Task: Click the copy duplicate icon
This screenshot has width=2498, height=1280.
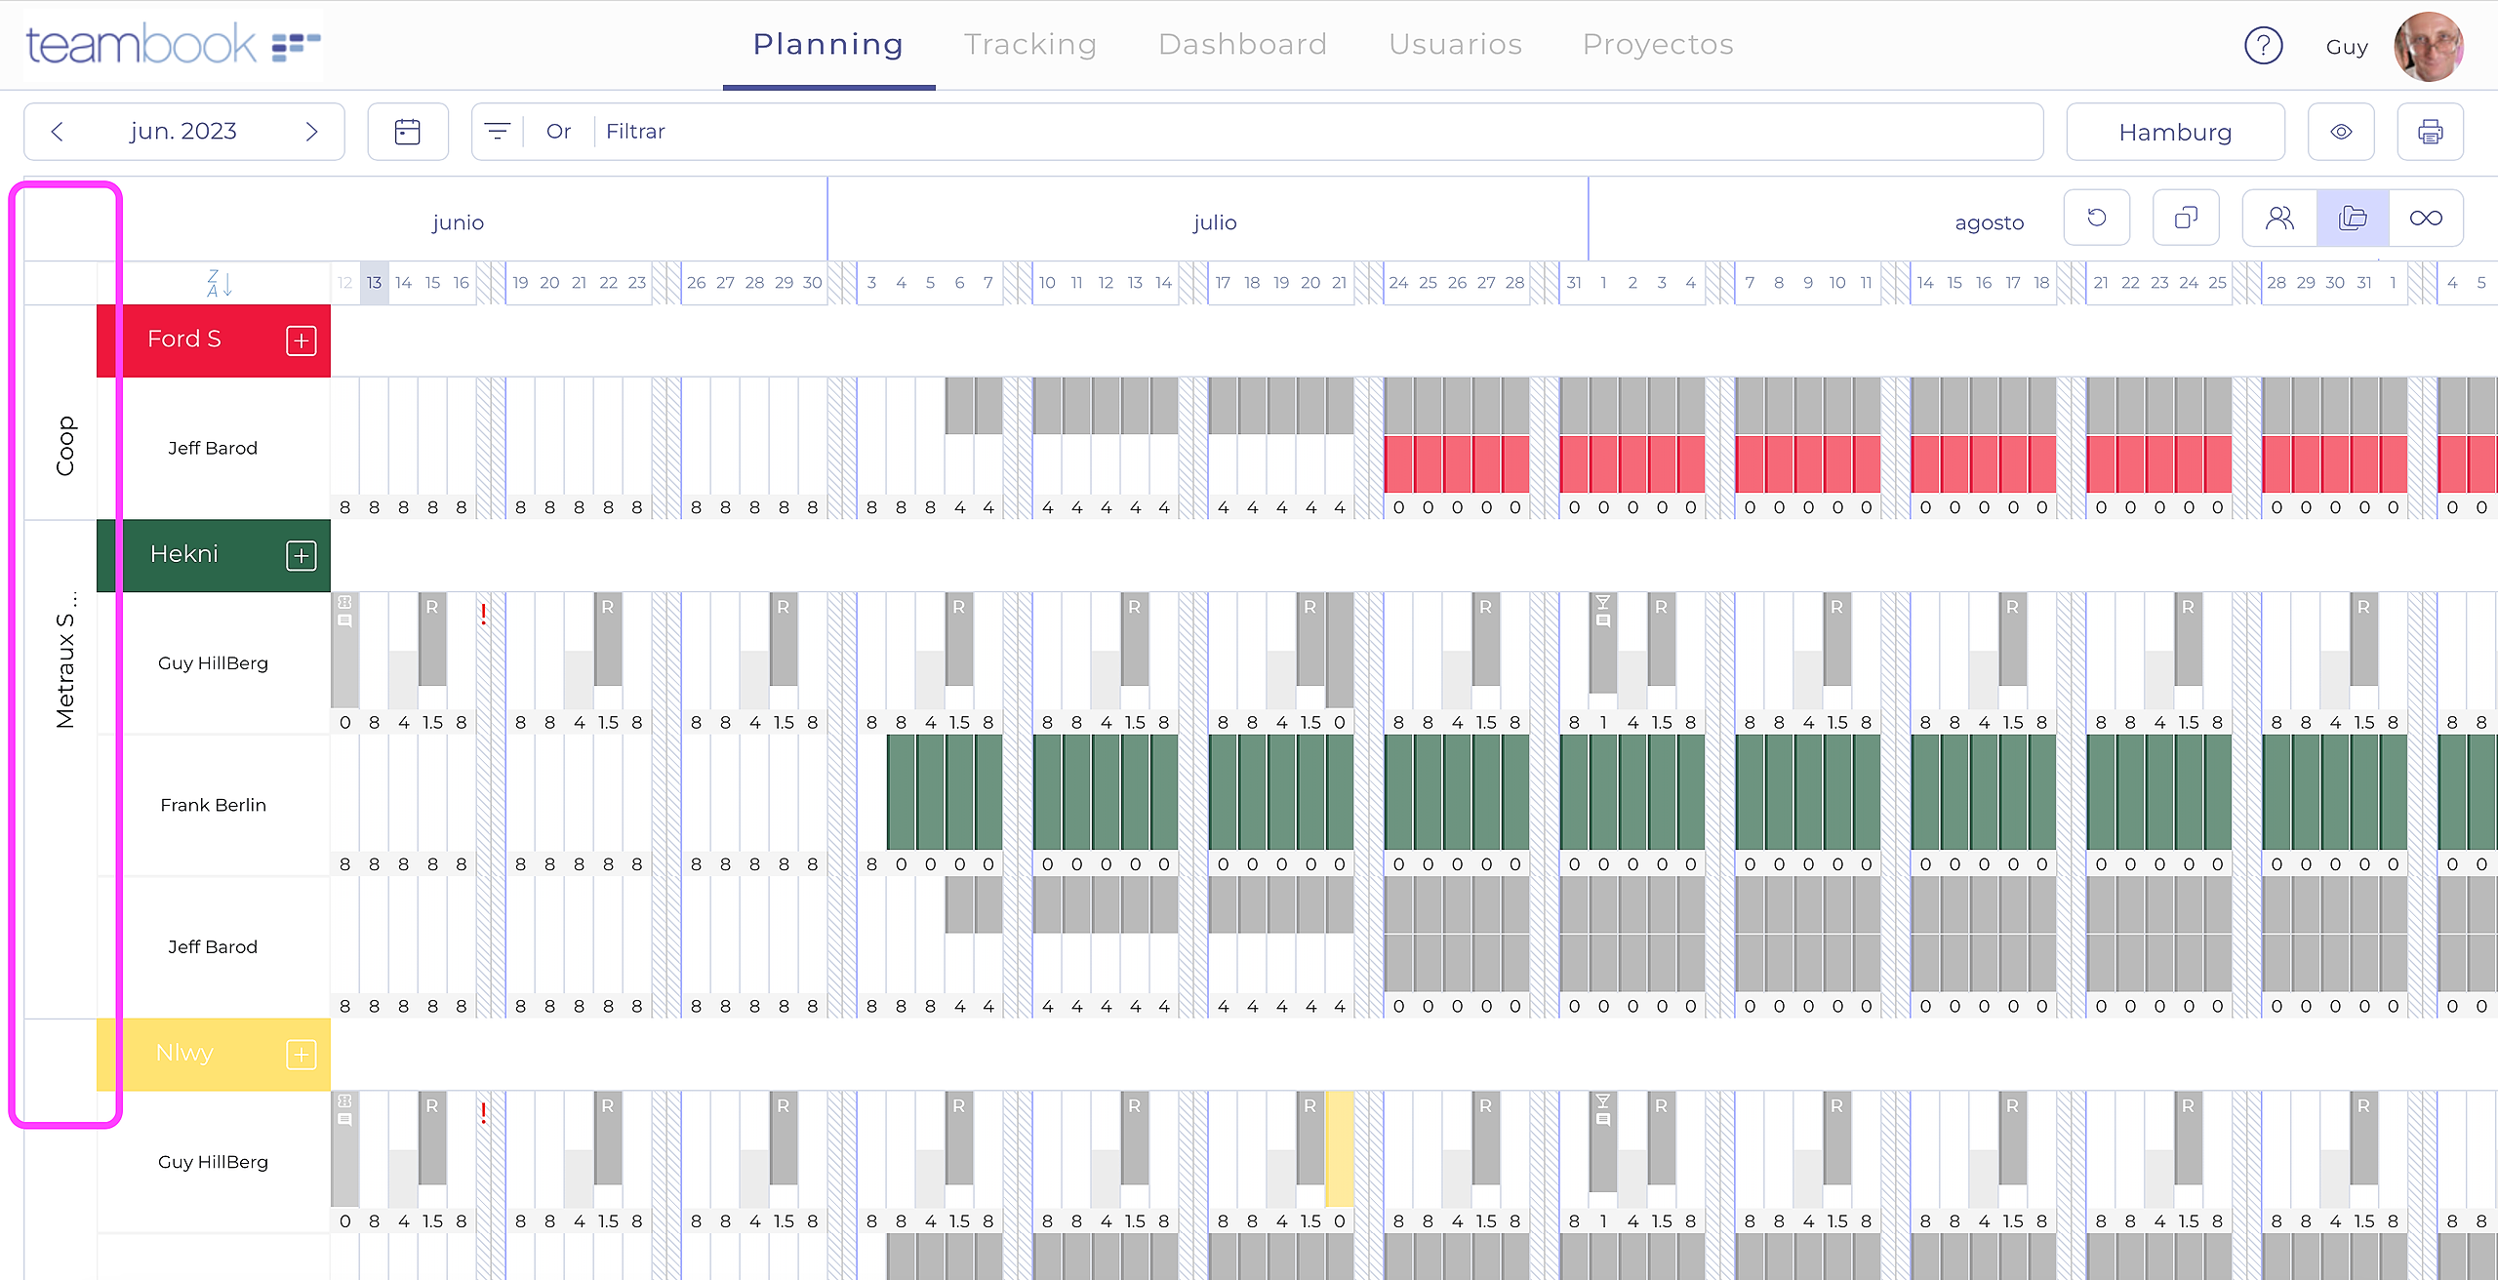Action: [2186, 218]
